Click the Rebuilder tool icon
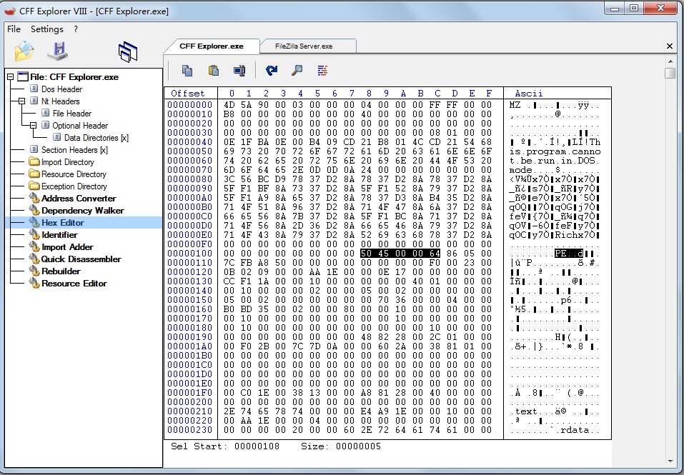This screenshot has height=475, width=684. (x=34, y=271)
